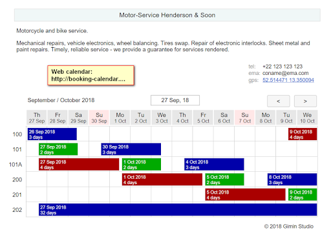Click the Su 7 Oct column header
This screenshot has height=237, width=331.
click(x=245, y=118)
